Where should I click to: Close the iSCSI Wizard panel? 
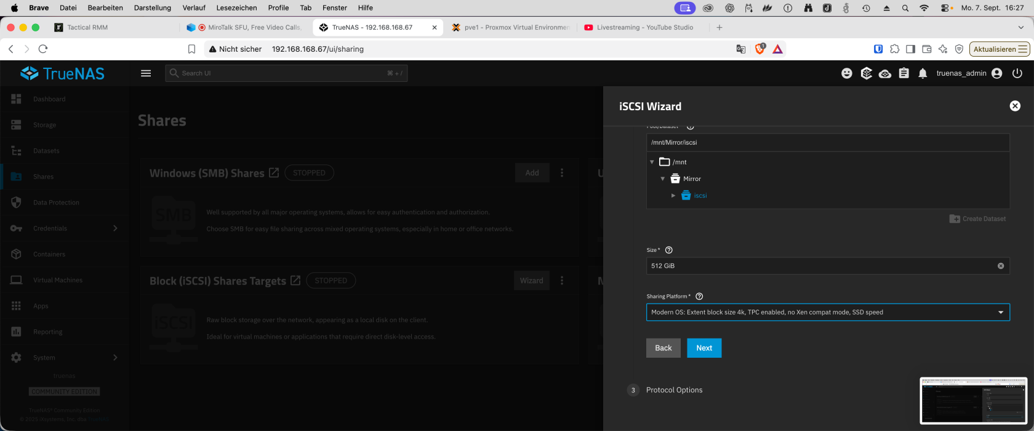1015,106
